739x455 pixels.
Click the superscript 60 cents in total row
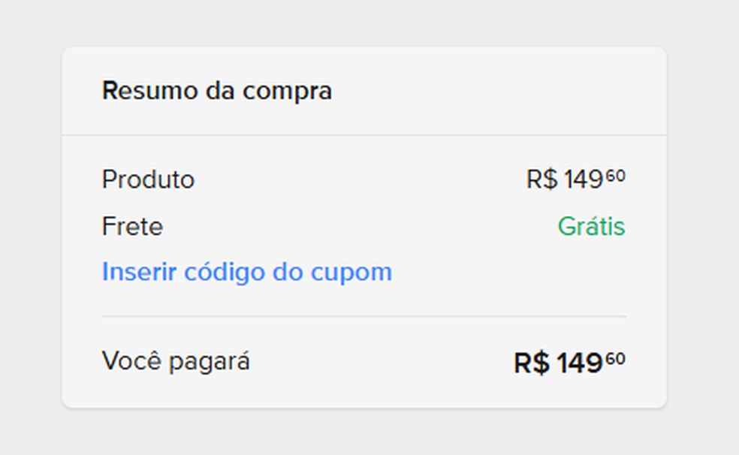click(616, 359)
